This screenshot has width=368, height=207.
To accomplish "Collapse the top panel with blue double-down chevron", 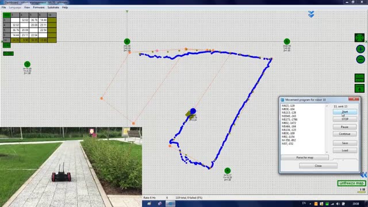I will [x=311, y=14].
